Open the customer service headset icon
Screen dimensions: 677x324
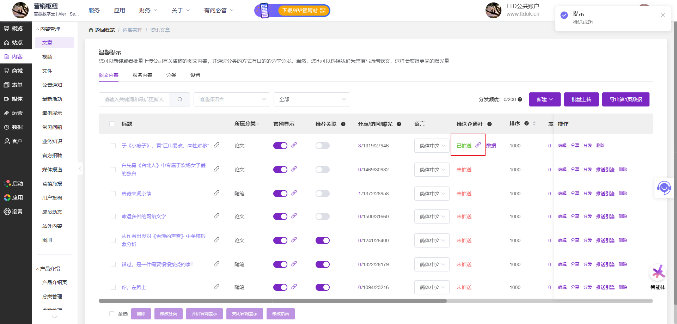664,188
